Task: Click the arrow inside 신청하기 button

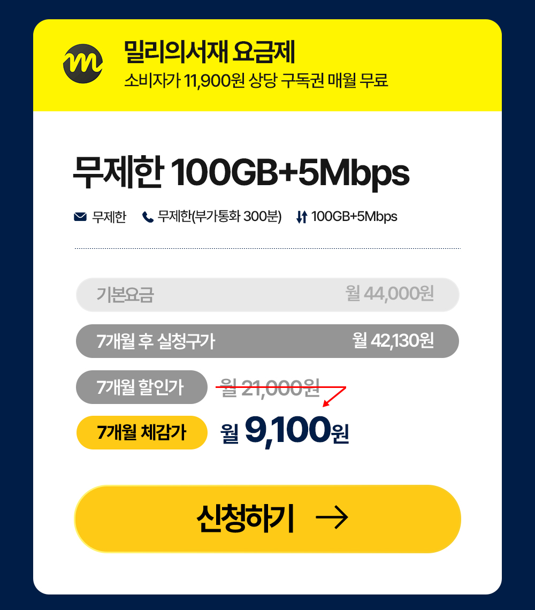Action: [x=332, y=518]
